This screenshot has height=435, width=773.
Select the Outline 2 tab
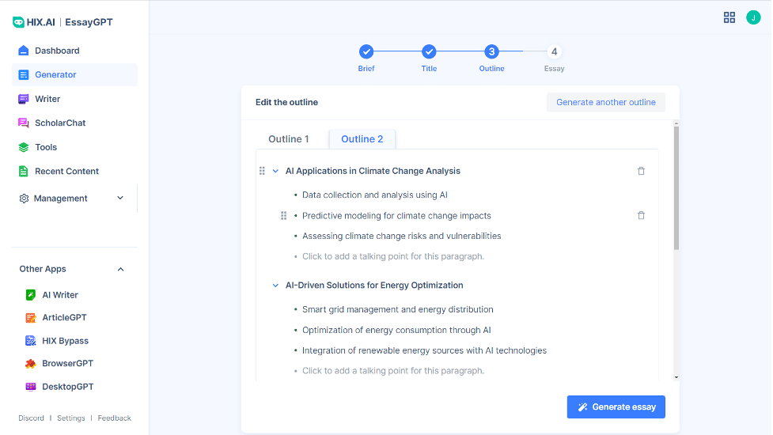click(x=362, y=139)
